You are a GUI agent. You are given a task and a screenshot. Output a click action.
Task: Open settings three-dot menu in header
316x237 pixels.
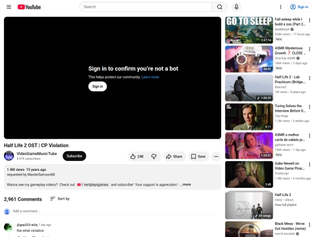[280, 7]
